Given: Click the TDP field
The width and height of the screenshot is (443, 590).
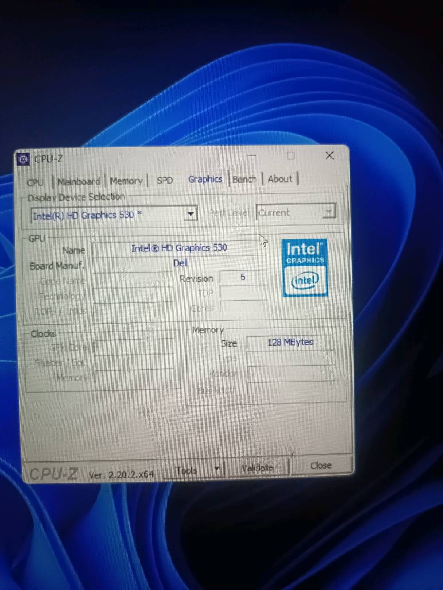Looking at the screenshot, I should [243, 293].
